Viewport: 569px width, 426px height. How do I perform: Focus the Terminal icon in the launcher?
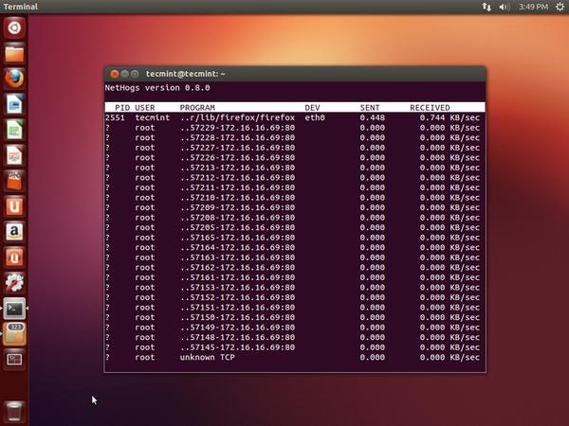(x=14, y=309)
